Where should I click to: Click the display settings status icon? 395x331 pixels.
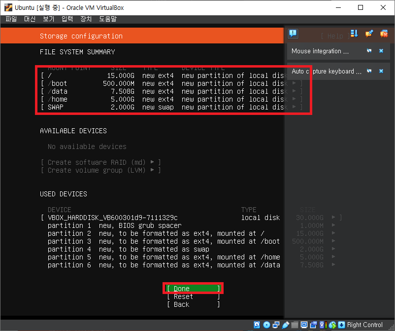click(304, 325)
